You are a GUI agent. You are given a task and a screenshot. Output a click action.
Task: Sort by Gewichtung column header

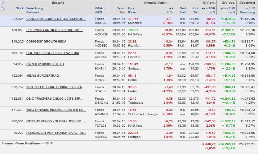247,12
